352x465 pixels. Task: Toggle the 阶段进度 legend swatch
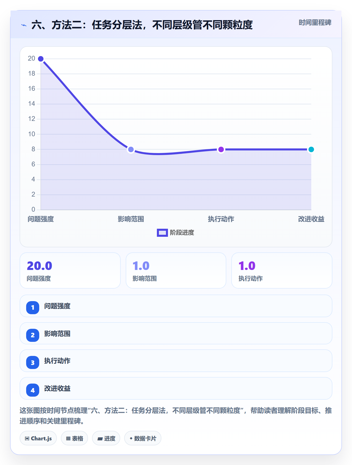click(162, 233)
